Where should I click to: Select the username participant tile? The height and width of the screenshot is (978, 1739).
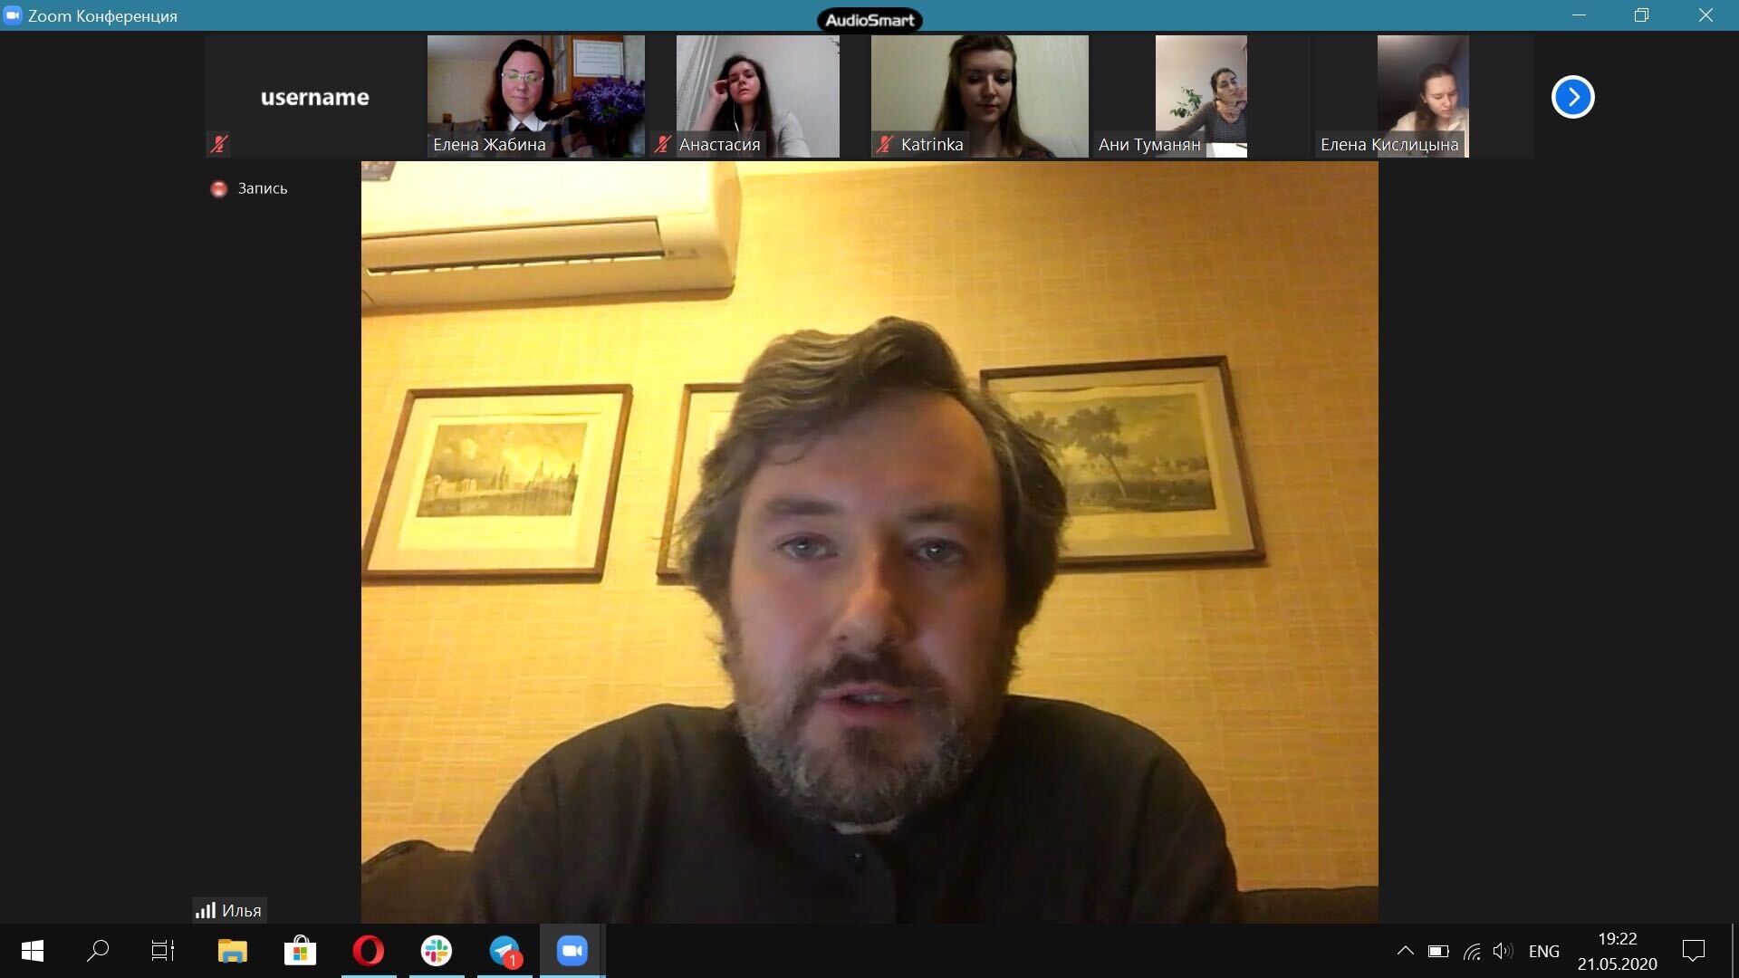(314, 97)
